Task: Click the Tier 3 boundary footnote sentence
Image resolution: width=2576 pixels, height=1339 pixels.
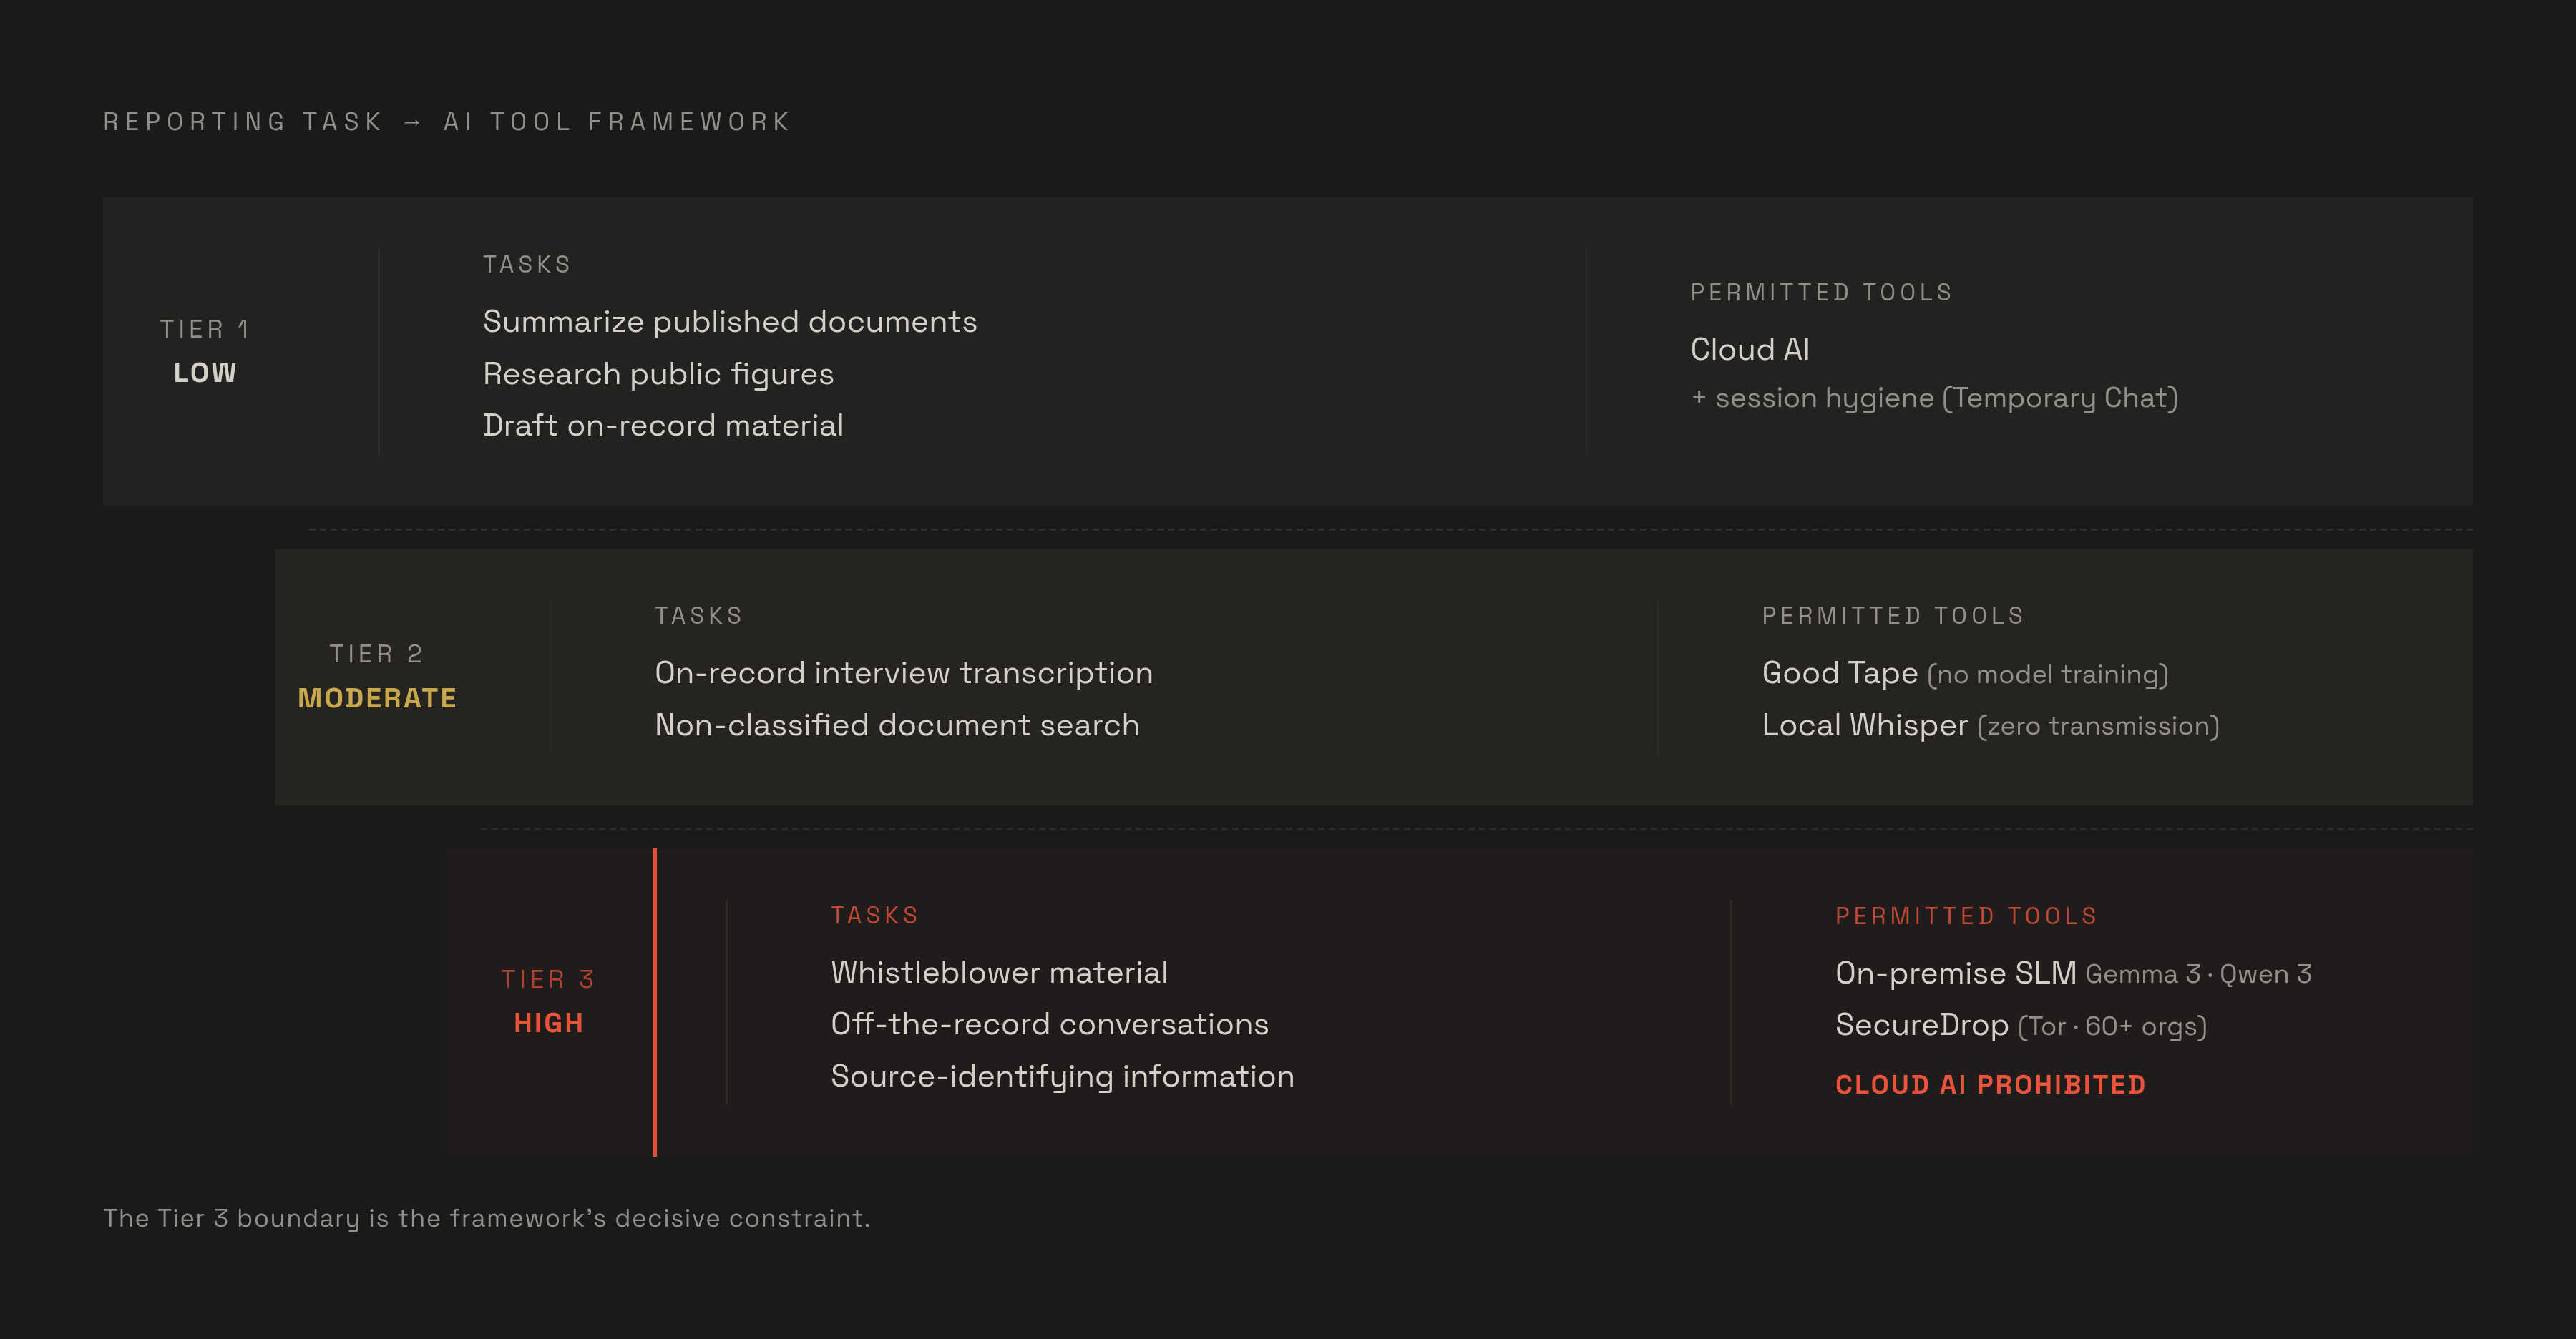Action: (x=487, y=1218)
